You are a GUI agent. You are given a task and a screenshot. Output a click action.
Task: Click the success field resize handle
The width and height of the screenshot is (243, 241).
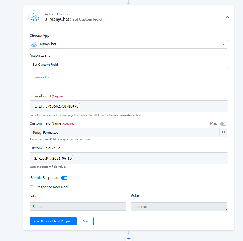point(225,209)
